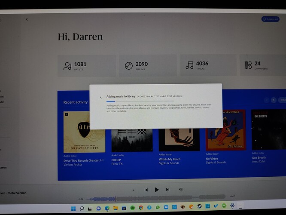Open the CRE.EP title link

click(x=116, y=160)
